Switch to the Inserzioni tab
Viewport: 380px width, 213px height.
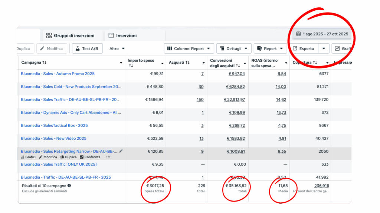point(122,35)
